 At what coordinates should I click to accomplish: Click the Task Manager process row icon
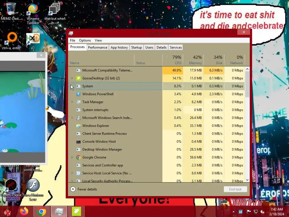pyautogui.click(x=78, y=102)
